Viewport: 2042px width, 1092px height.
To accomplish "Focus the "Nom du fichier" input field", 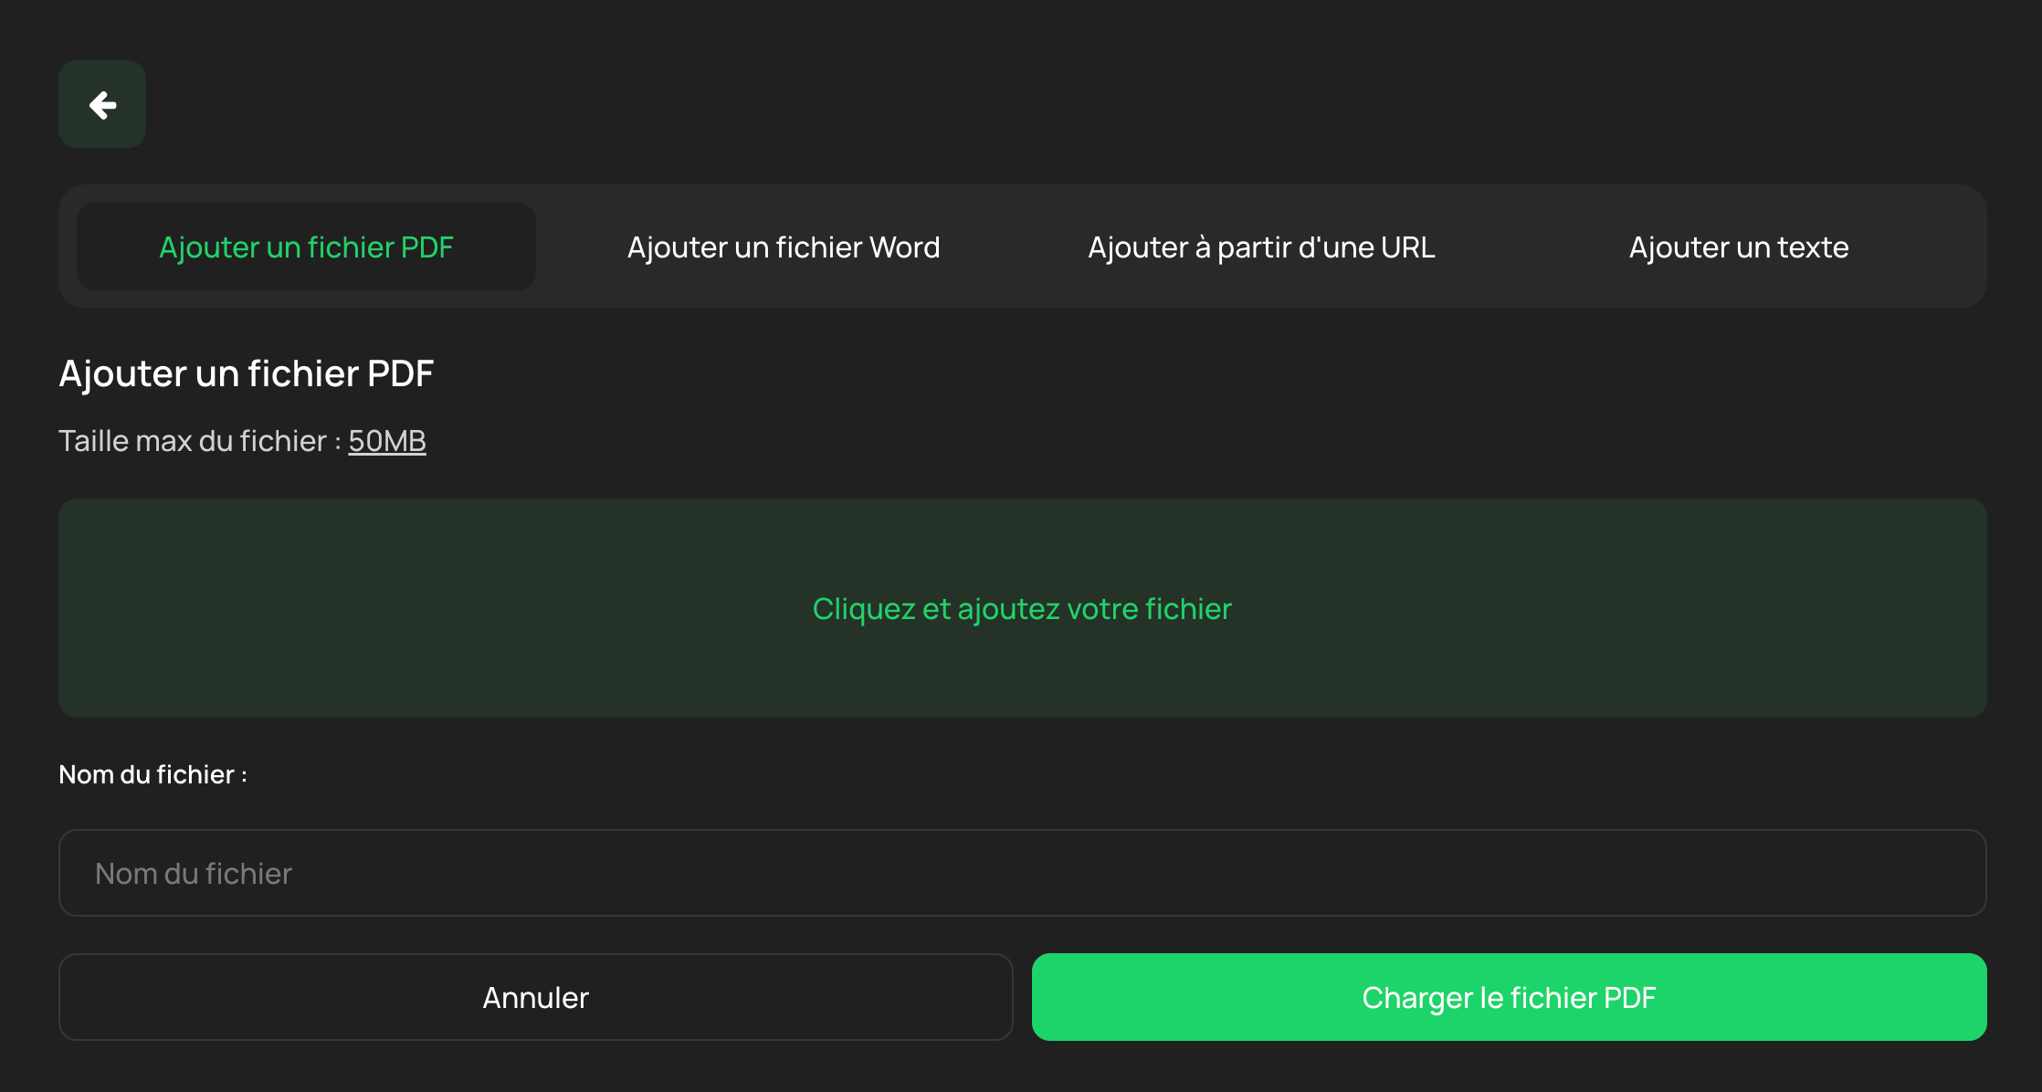I will pyautogui.click(x=1022, y=873).
